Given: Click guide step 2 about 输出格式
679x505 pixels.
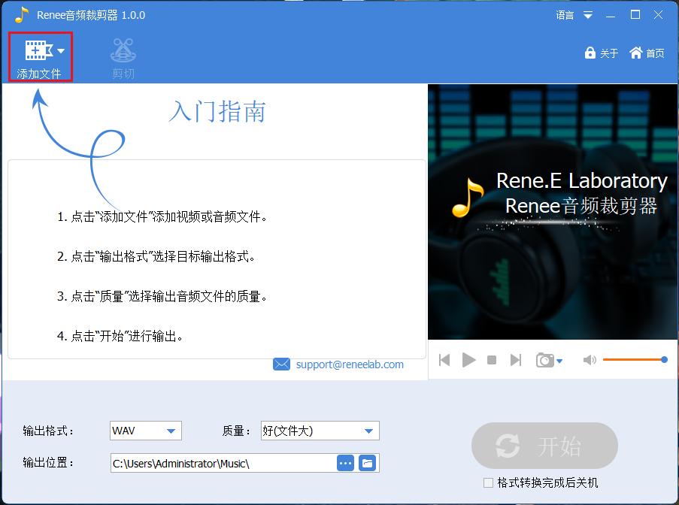Looking at the screenshot, I should click(156, 256).
